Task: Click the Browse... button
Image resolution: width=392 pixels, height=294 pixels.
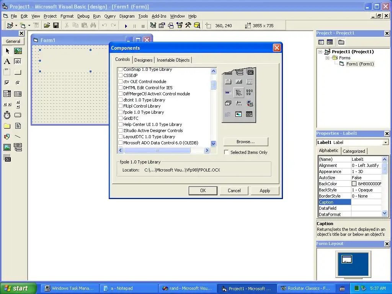Action: [246, 142]
